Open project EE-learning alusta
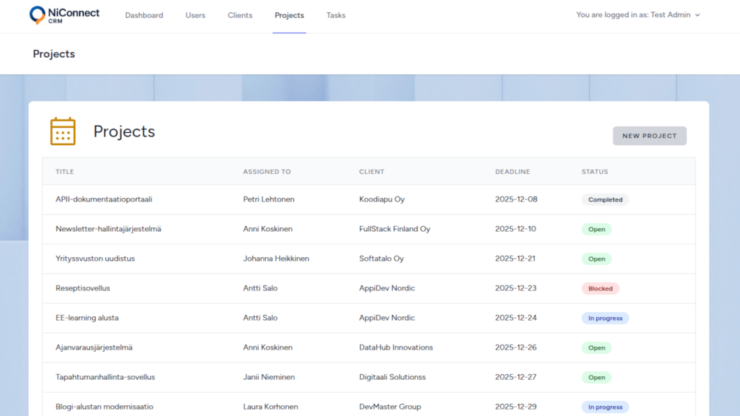740x416 pixels. point(87,318)
